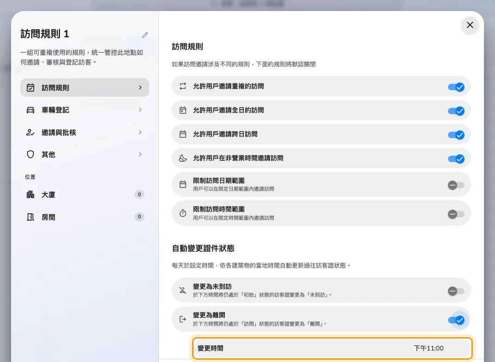Click the 一組可重複使用的規則 description
Image resolution: width=495 pixels, height=362 pixels.
tap(82, 57)
